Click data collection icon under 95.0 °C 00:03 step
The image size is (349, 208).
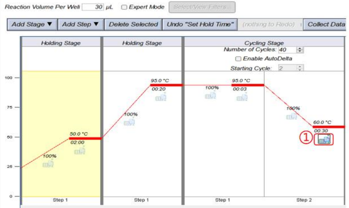(x=242, y=97)
